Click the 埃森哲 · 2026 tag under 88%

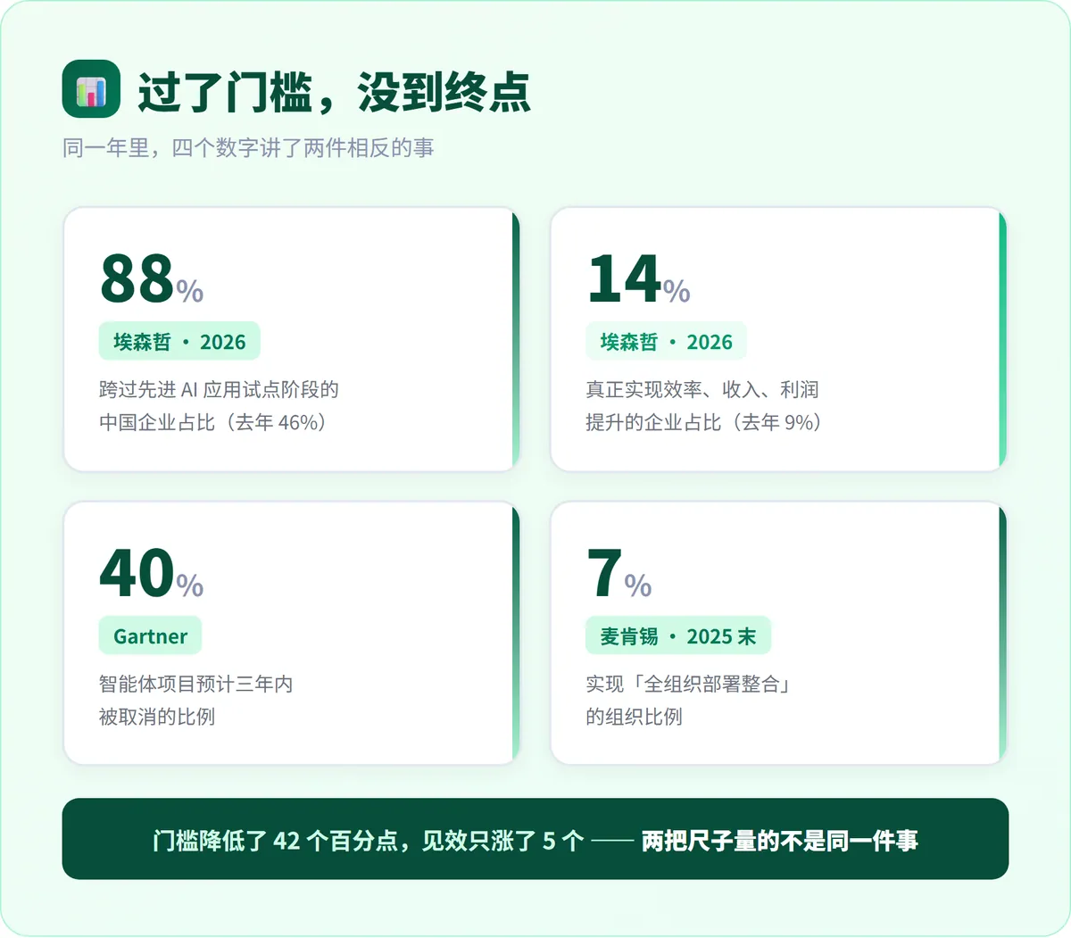click(179, 342)
